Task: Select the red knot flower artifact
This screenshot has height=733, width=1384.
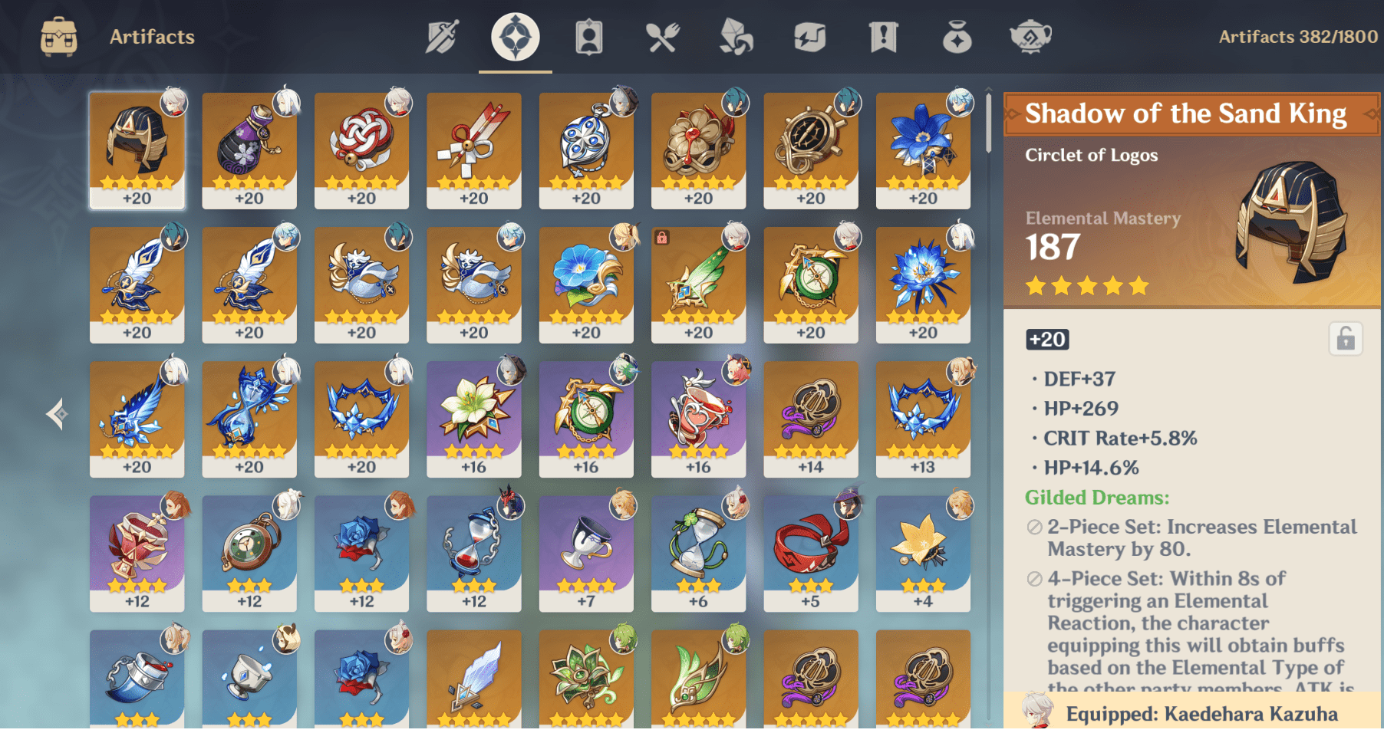Action: tap(361, 150)
